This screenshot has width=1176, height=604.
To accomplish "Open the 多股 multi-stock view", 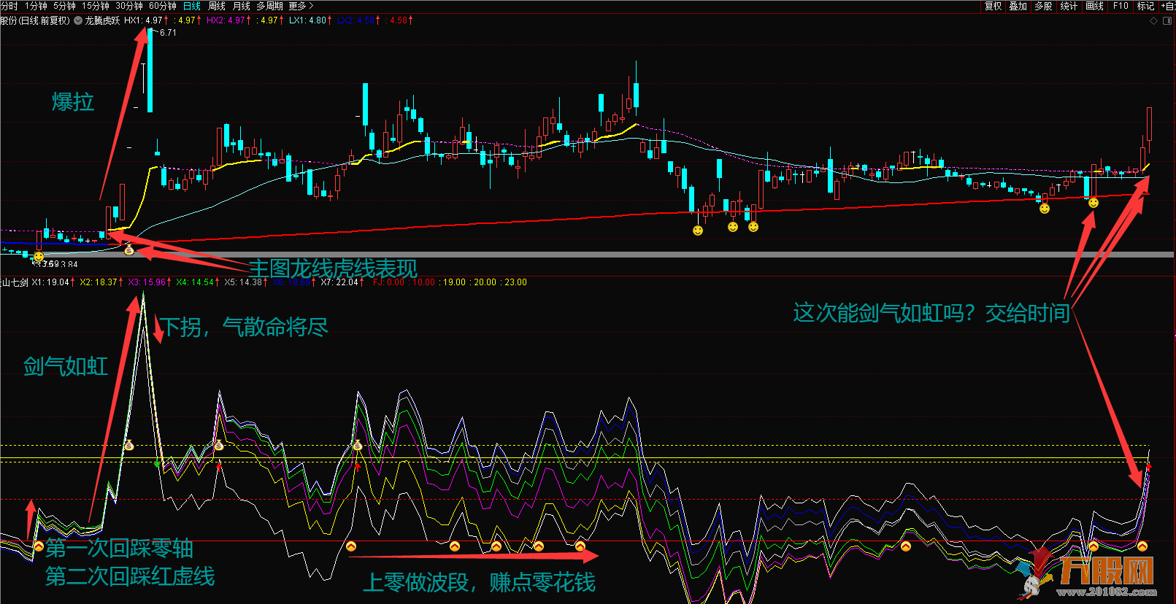I will (x=1043, y=6).
